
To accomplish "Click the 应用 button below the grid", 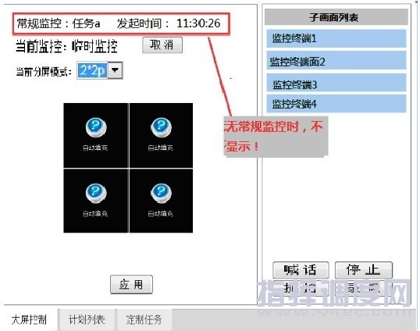I will point(131,284).
